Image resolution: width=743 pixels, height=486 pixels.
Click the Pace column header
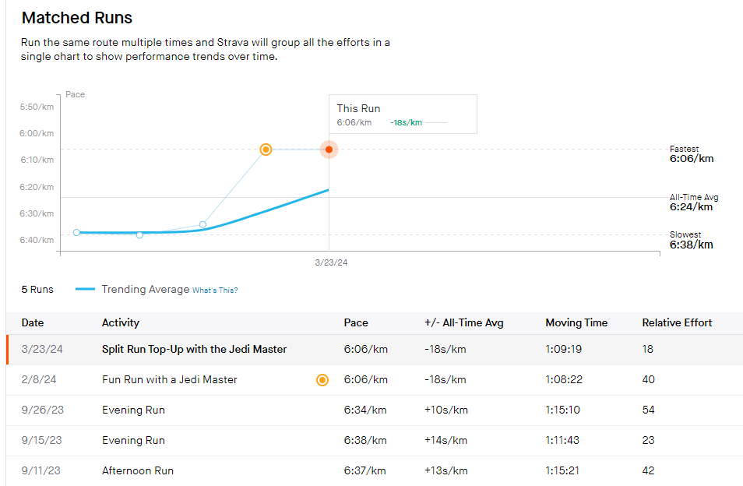point(356,322)
